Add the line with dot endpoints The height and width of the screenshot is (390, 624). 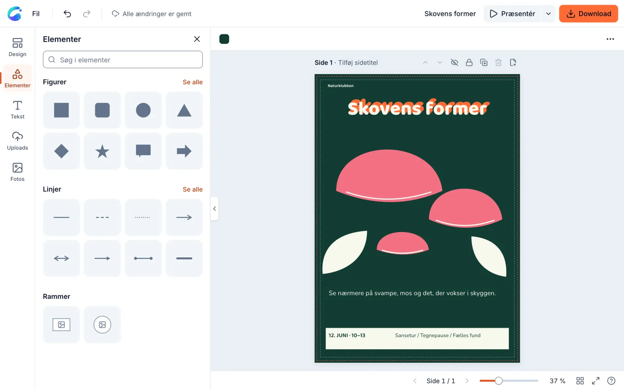click(x=143, y=258)
